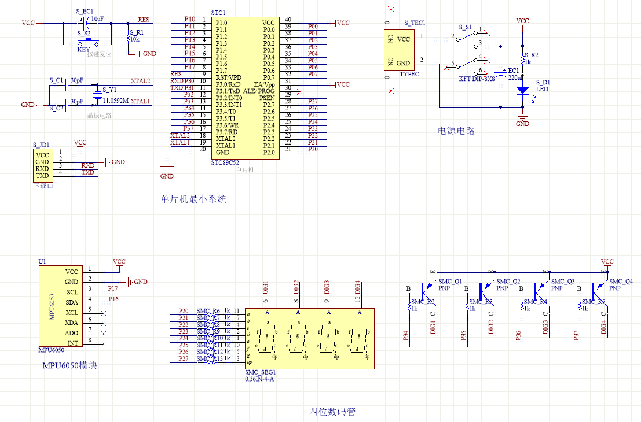Click the S_D1 LED diode symbol
Viewport: 641px width, 422px height.
(x=522, y=91)
